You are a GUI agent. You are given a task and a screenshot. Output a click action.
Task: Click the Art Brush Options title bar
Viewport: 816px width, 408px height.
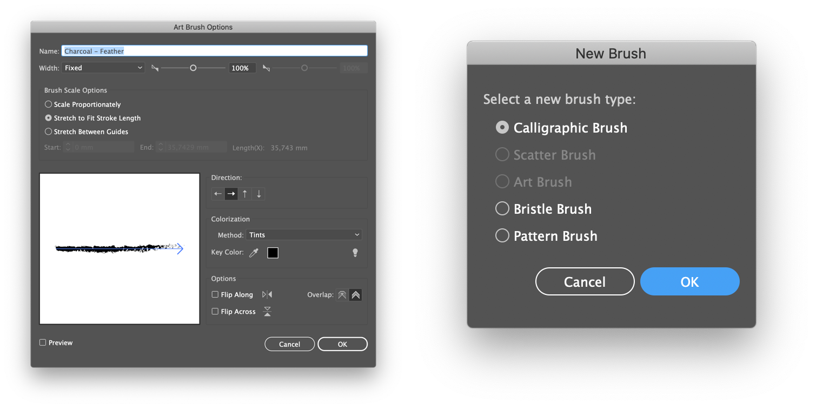(203, 27)
